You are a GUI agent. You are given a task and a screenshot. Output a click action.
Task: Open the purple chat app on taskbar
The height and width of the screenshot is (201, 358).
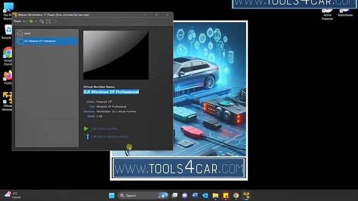click(185, 195)
